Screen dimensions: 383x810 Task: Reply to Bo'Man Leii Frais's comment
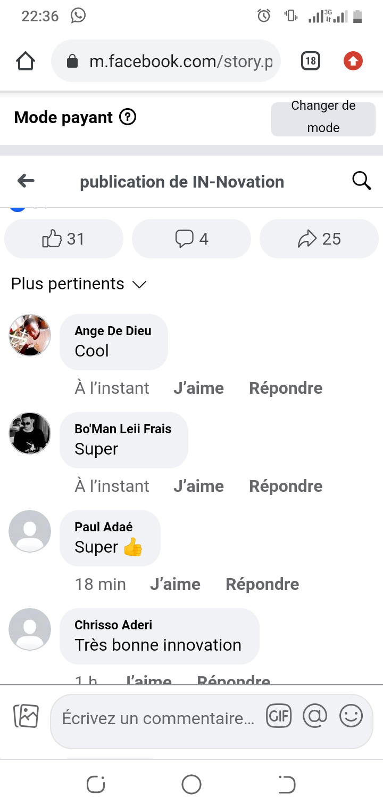286,486
